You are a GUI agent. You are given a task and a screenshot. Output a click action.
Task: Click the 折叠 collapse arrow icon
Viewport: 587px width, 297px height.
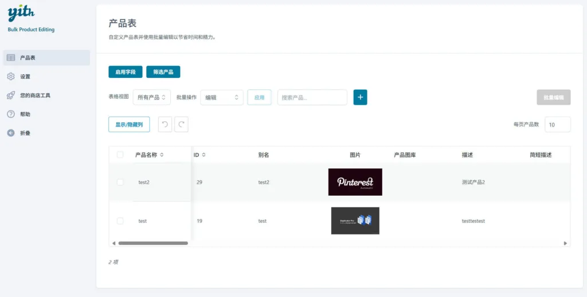[x=11, y=133]
